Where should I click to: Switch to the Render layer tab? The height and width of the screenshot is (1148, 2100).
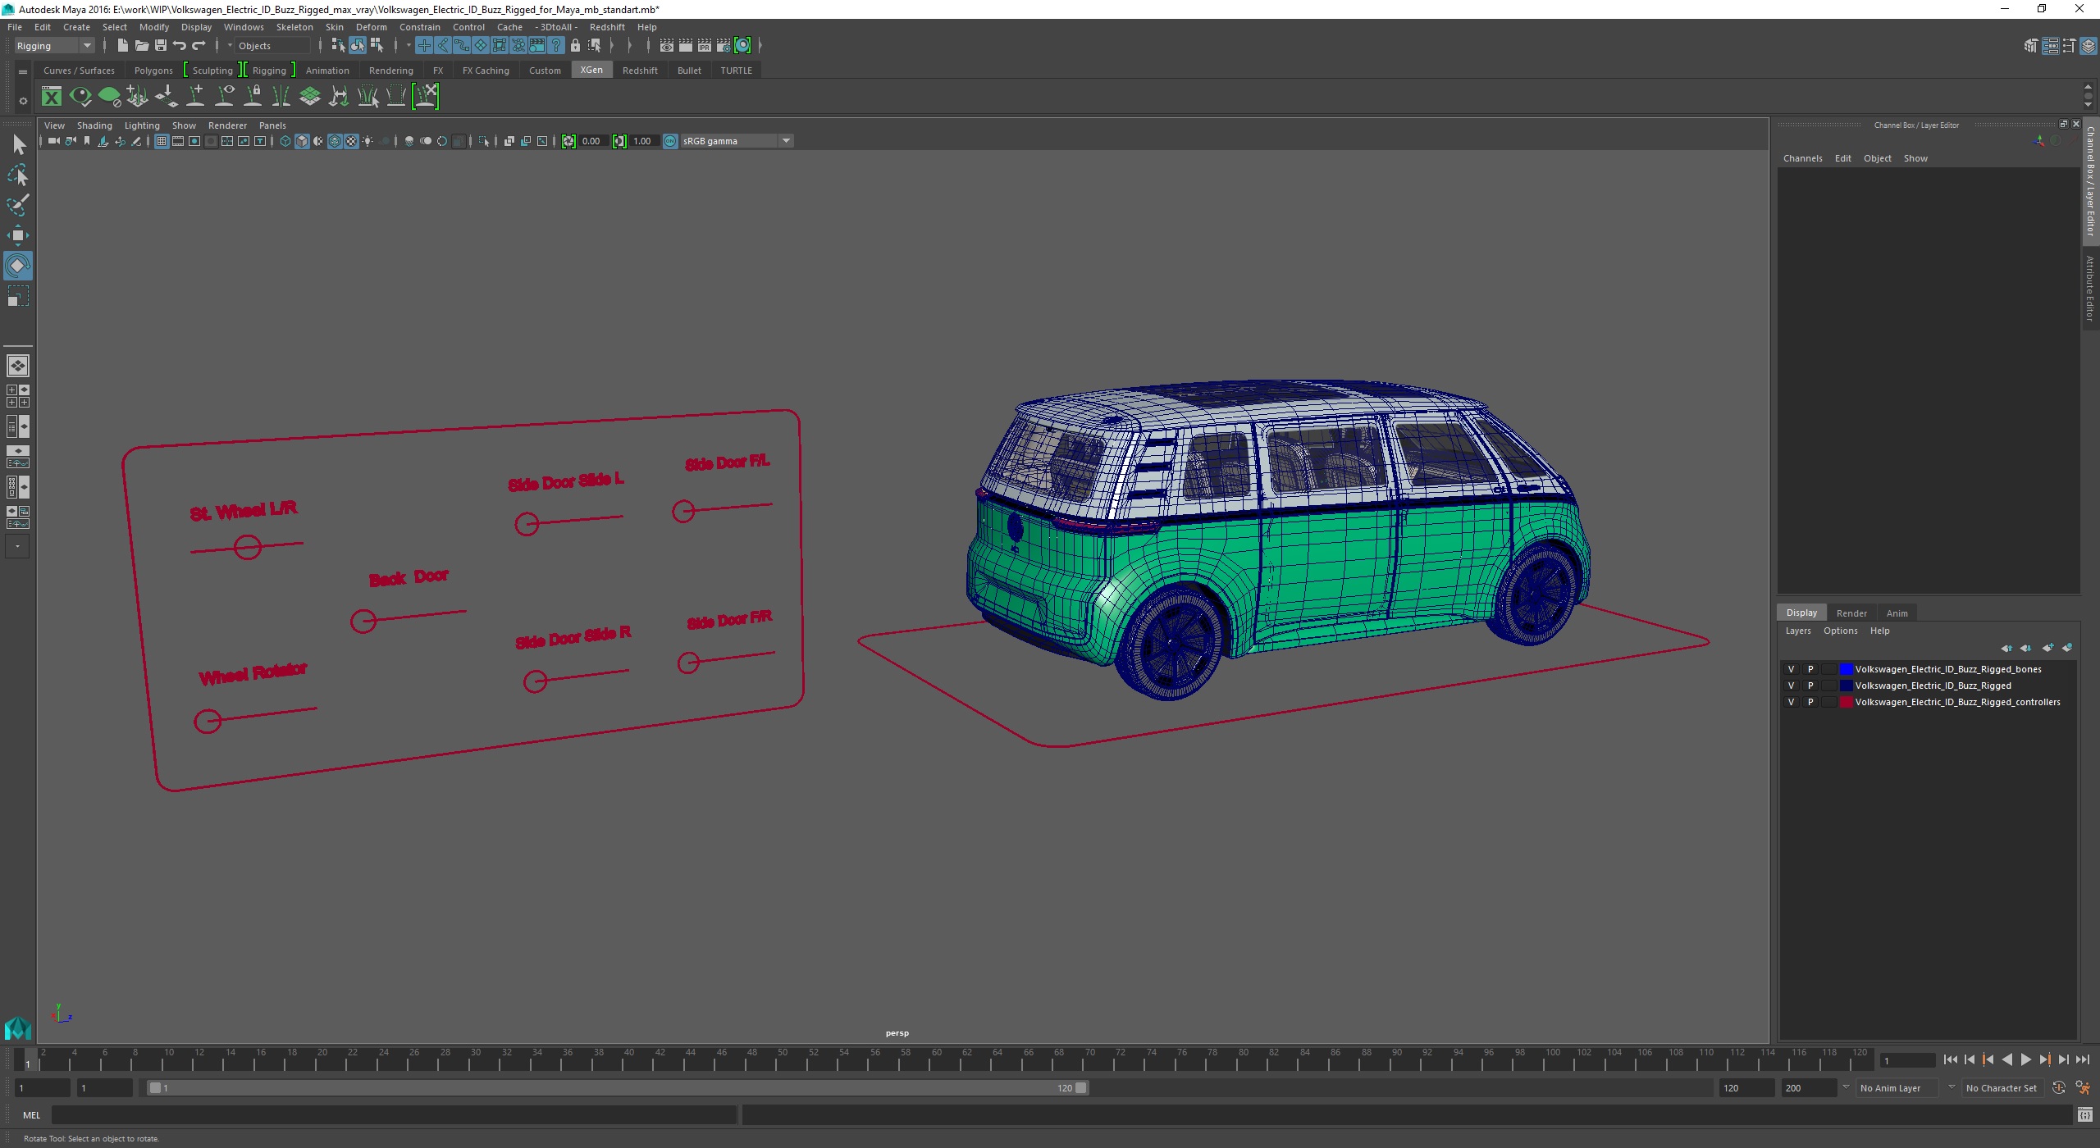pyautogui.click(x=1851, y=613)
